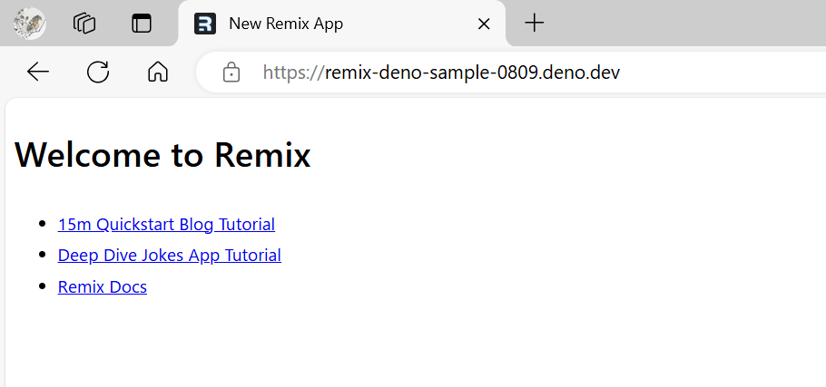Viewport: 826px width, 387px height.
Task: Click the Remix favicon on the tab
Action: click(205, 24)
